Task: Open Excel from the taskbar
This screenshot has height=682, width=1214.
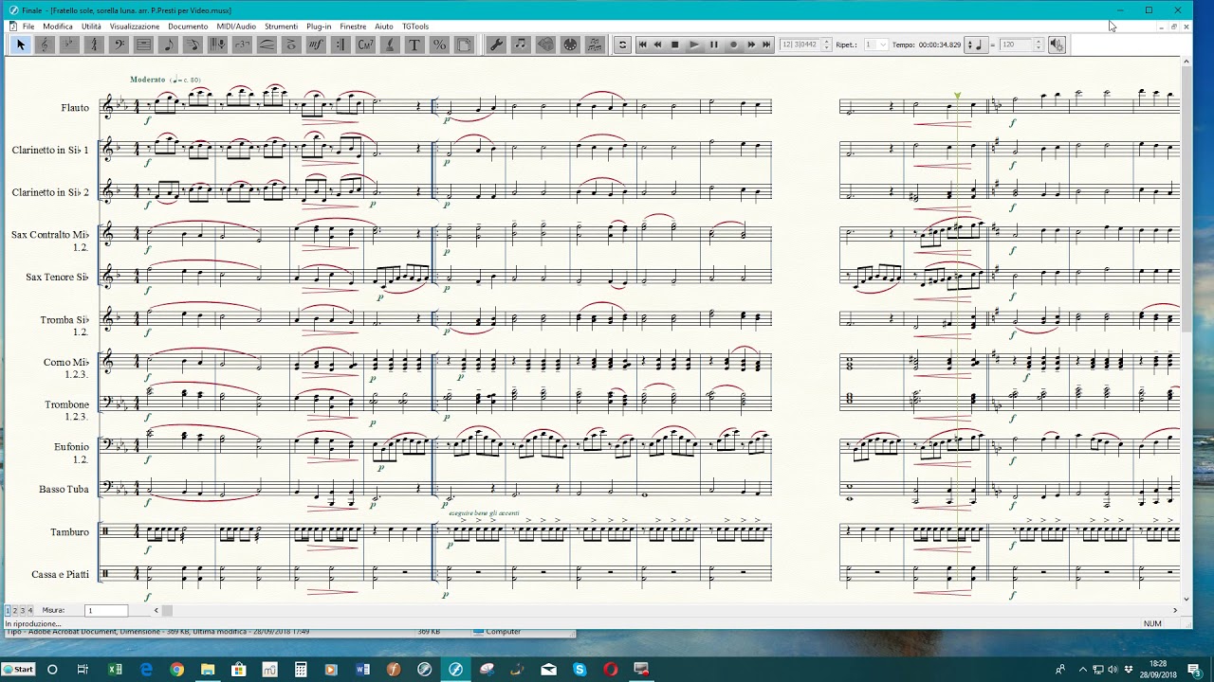Action: (115, 670)
